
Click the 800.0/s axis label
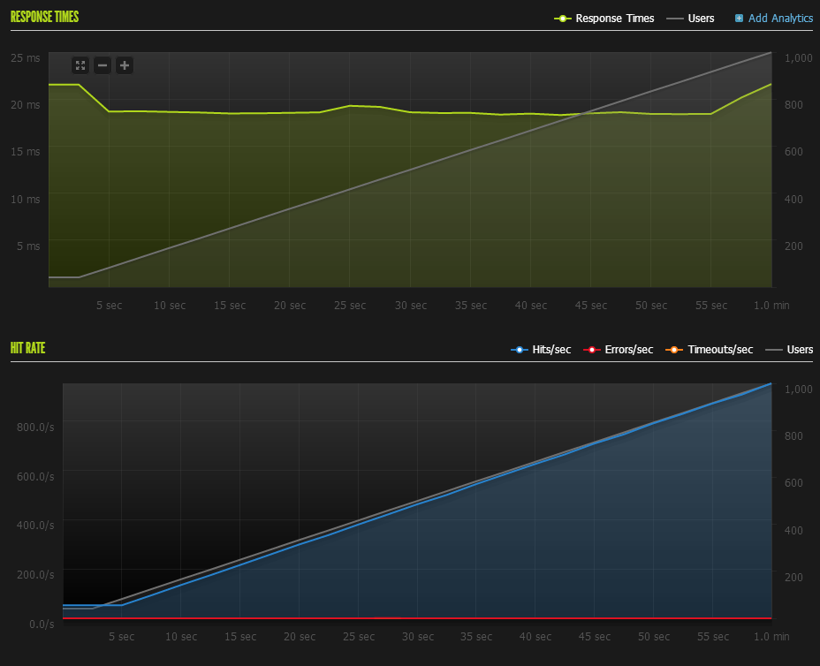[x=35, y=428]
